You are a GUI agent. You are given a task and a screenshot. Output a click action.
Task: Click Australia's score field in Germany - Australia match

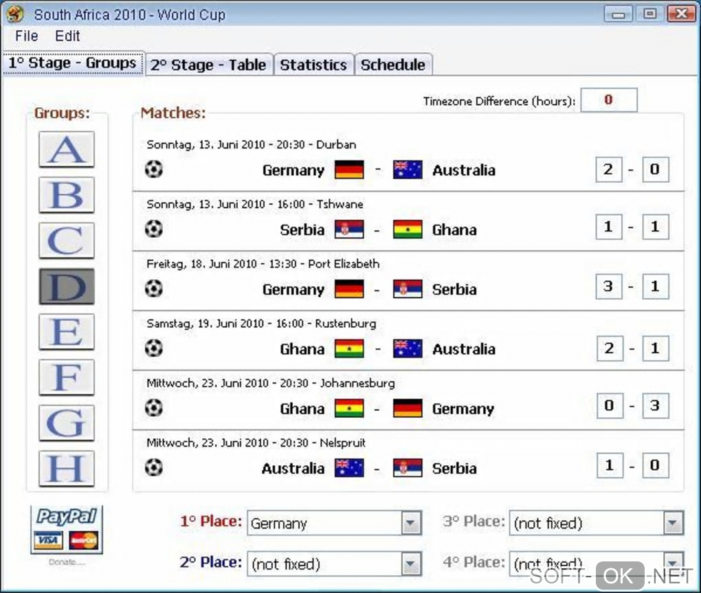[x=656, y=169]
